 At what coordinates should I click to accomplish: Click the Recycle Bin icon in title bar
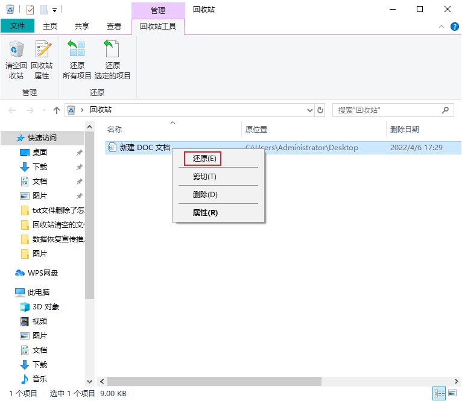(x=10, y=9)
